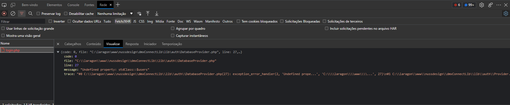
Task: Open the Nenhuma limitação throttling dropdown
Action: click(x=115, y=14)
